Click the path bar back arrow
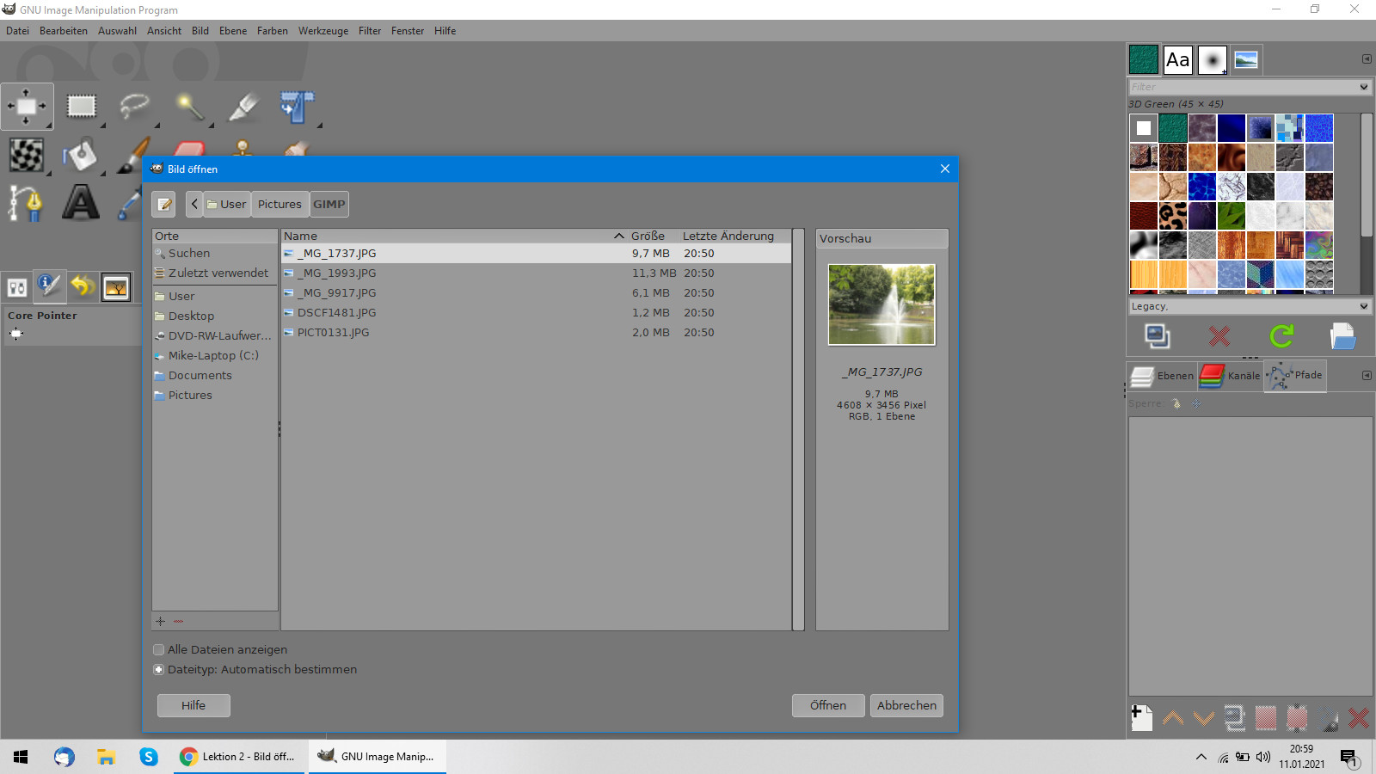 coord(194,205)
